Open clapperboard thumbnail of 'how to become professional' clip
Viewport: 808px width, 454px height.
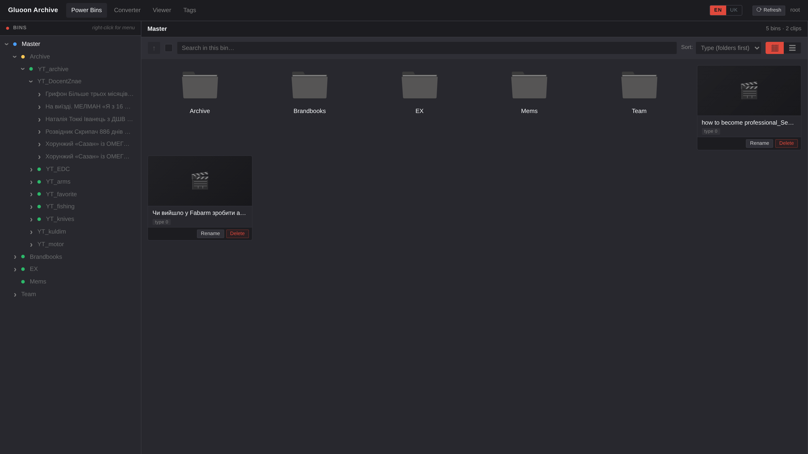coord(749,91)
